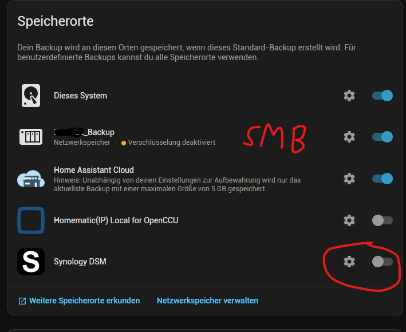Enable the Synology DSM backup toggle
This screenshot has width=406, height=332.
[383, 262]
